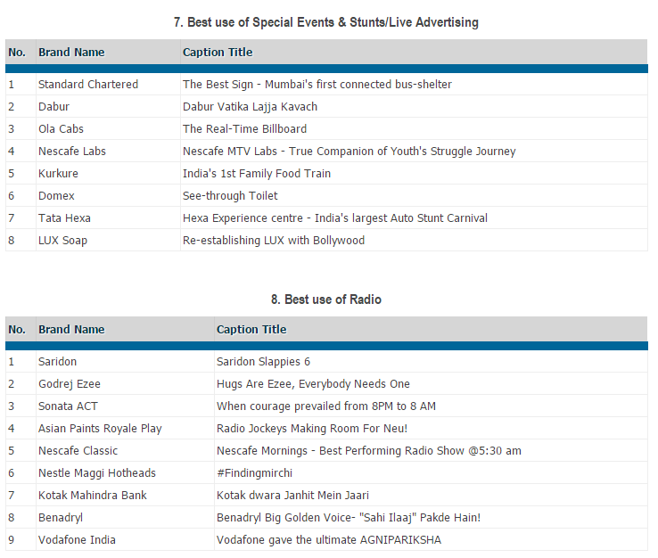The image size is (658, 558).
Task: Click the Kotak Mahindra Bank entry
Action: click(x=93, y=496)
